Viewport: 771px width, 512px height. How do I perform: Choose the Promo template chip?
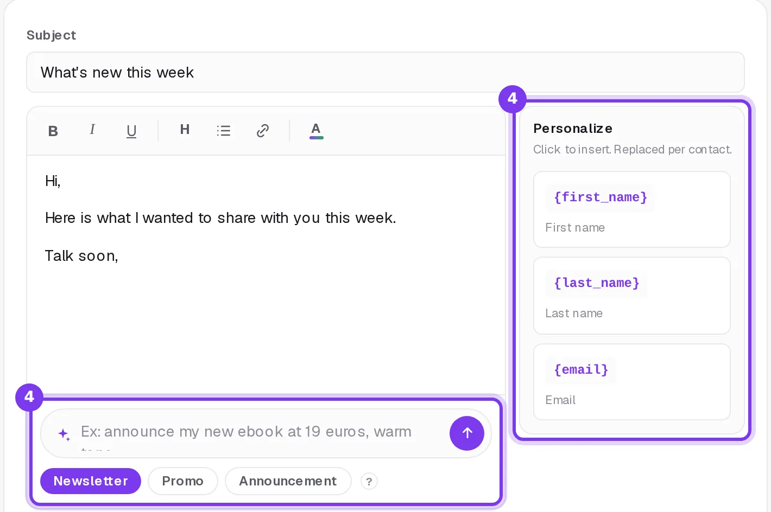[182, 481]
